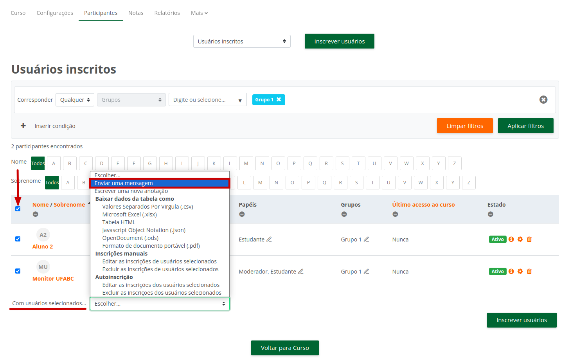Edit Aluno 2 role with pencil icon
This screenshot has height=362, width=570.
coord(269,240)
